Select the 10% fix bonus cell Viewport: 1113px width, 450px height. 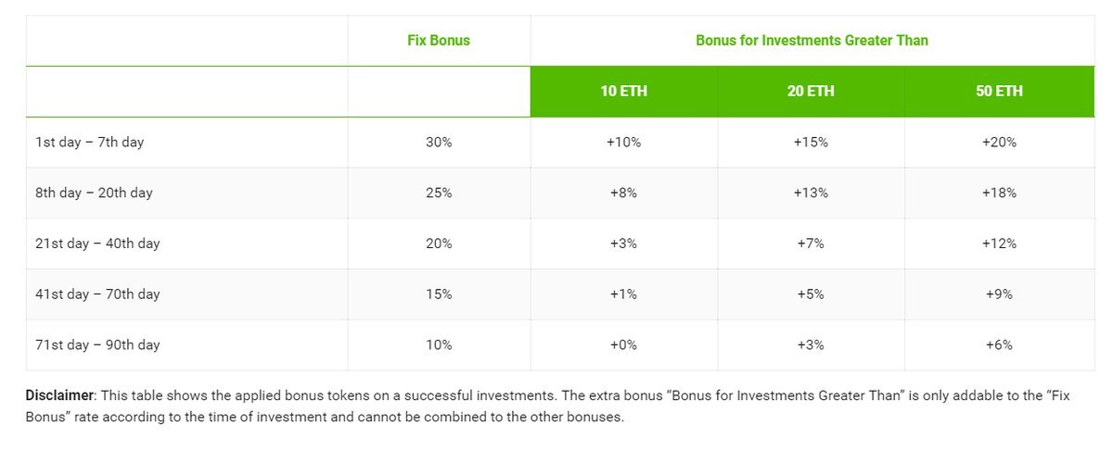point(439,344)
